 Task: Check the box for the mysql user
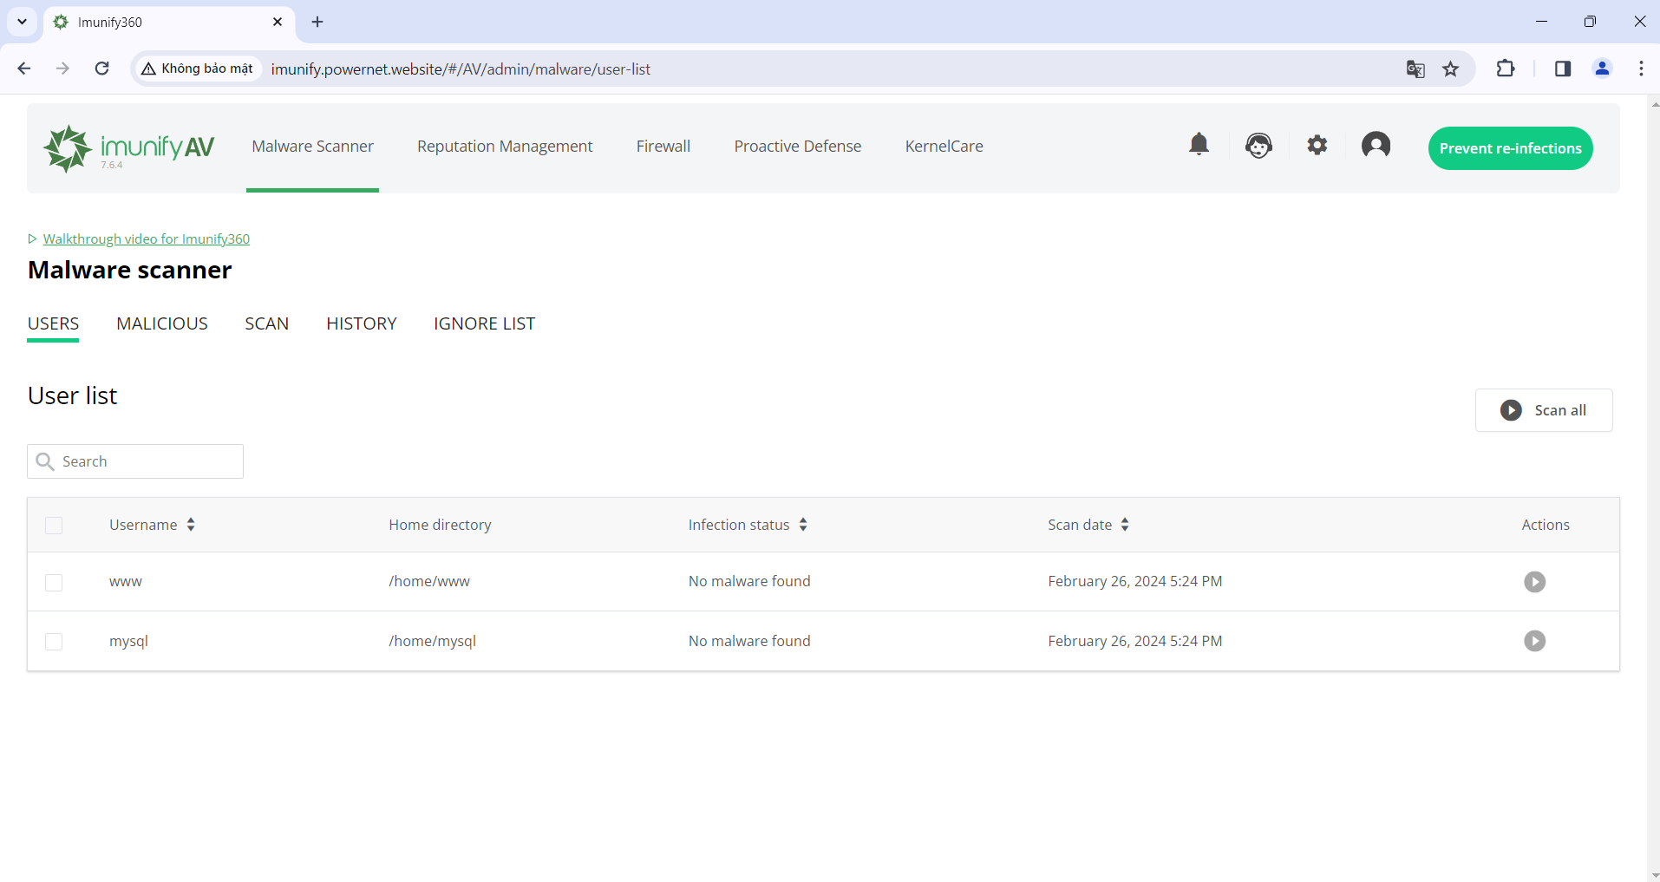(x=54, y=642)
